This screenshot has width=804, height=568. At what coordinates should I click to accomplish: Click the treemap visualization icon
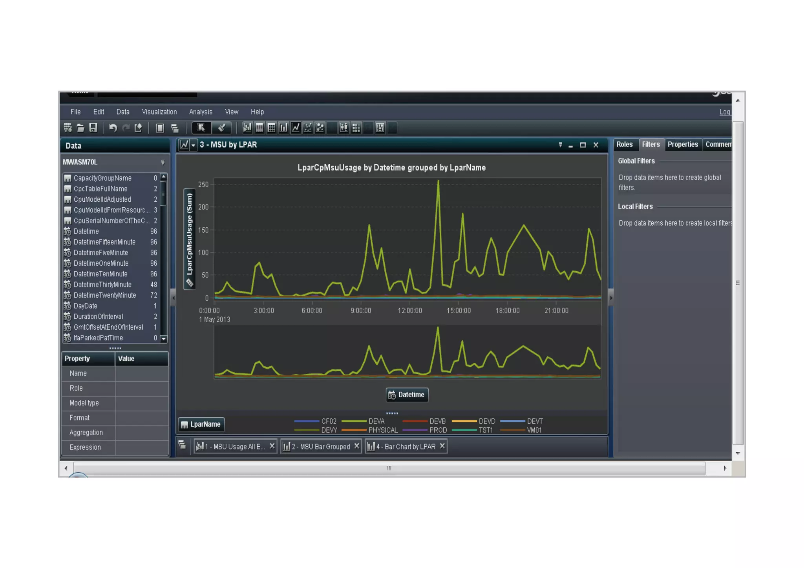(x=380, y=128)
